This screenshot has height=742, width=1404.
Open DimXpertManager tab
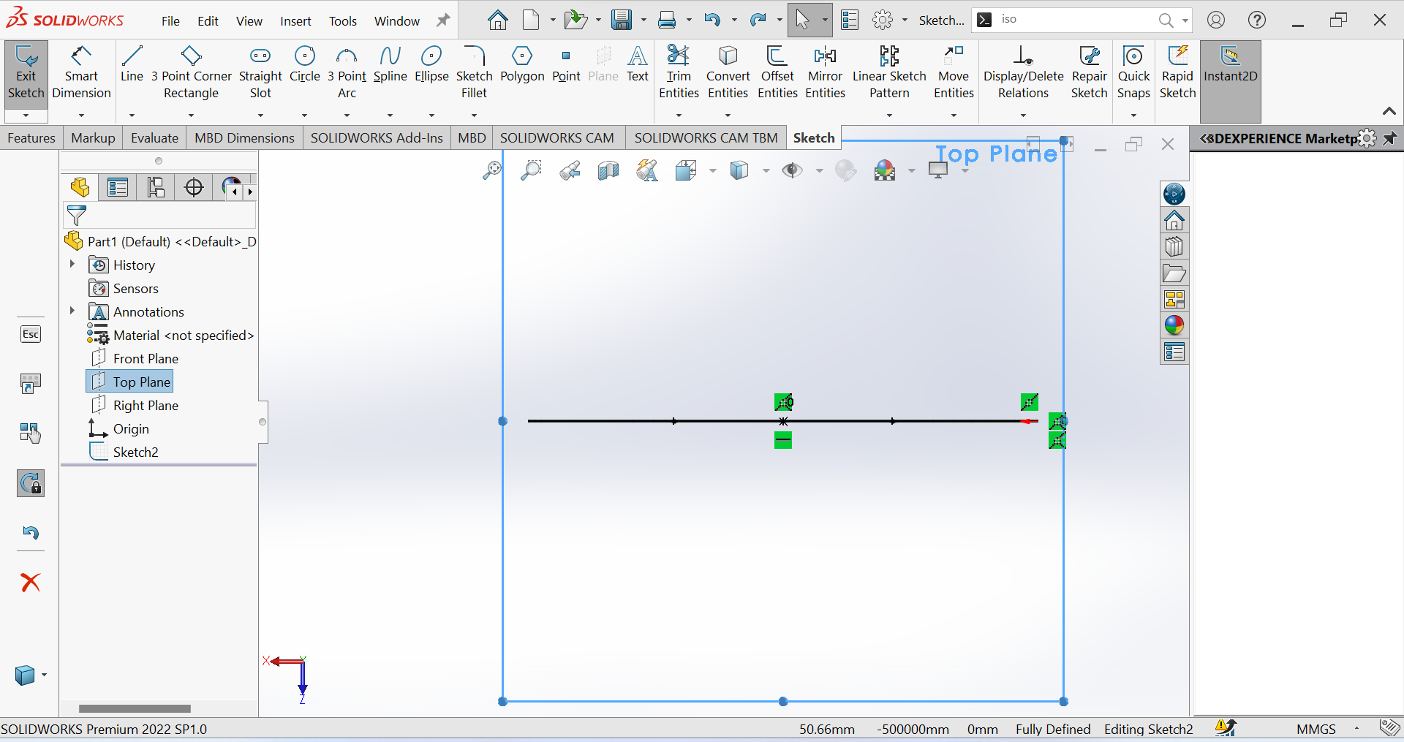[x=194, y=188]
